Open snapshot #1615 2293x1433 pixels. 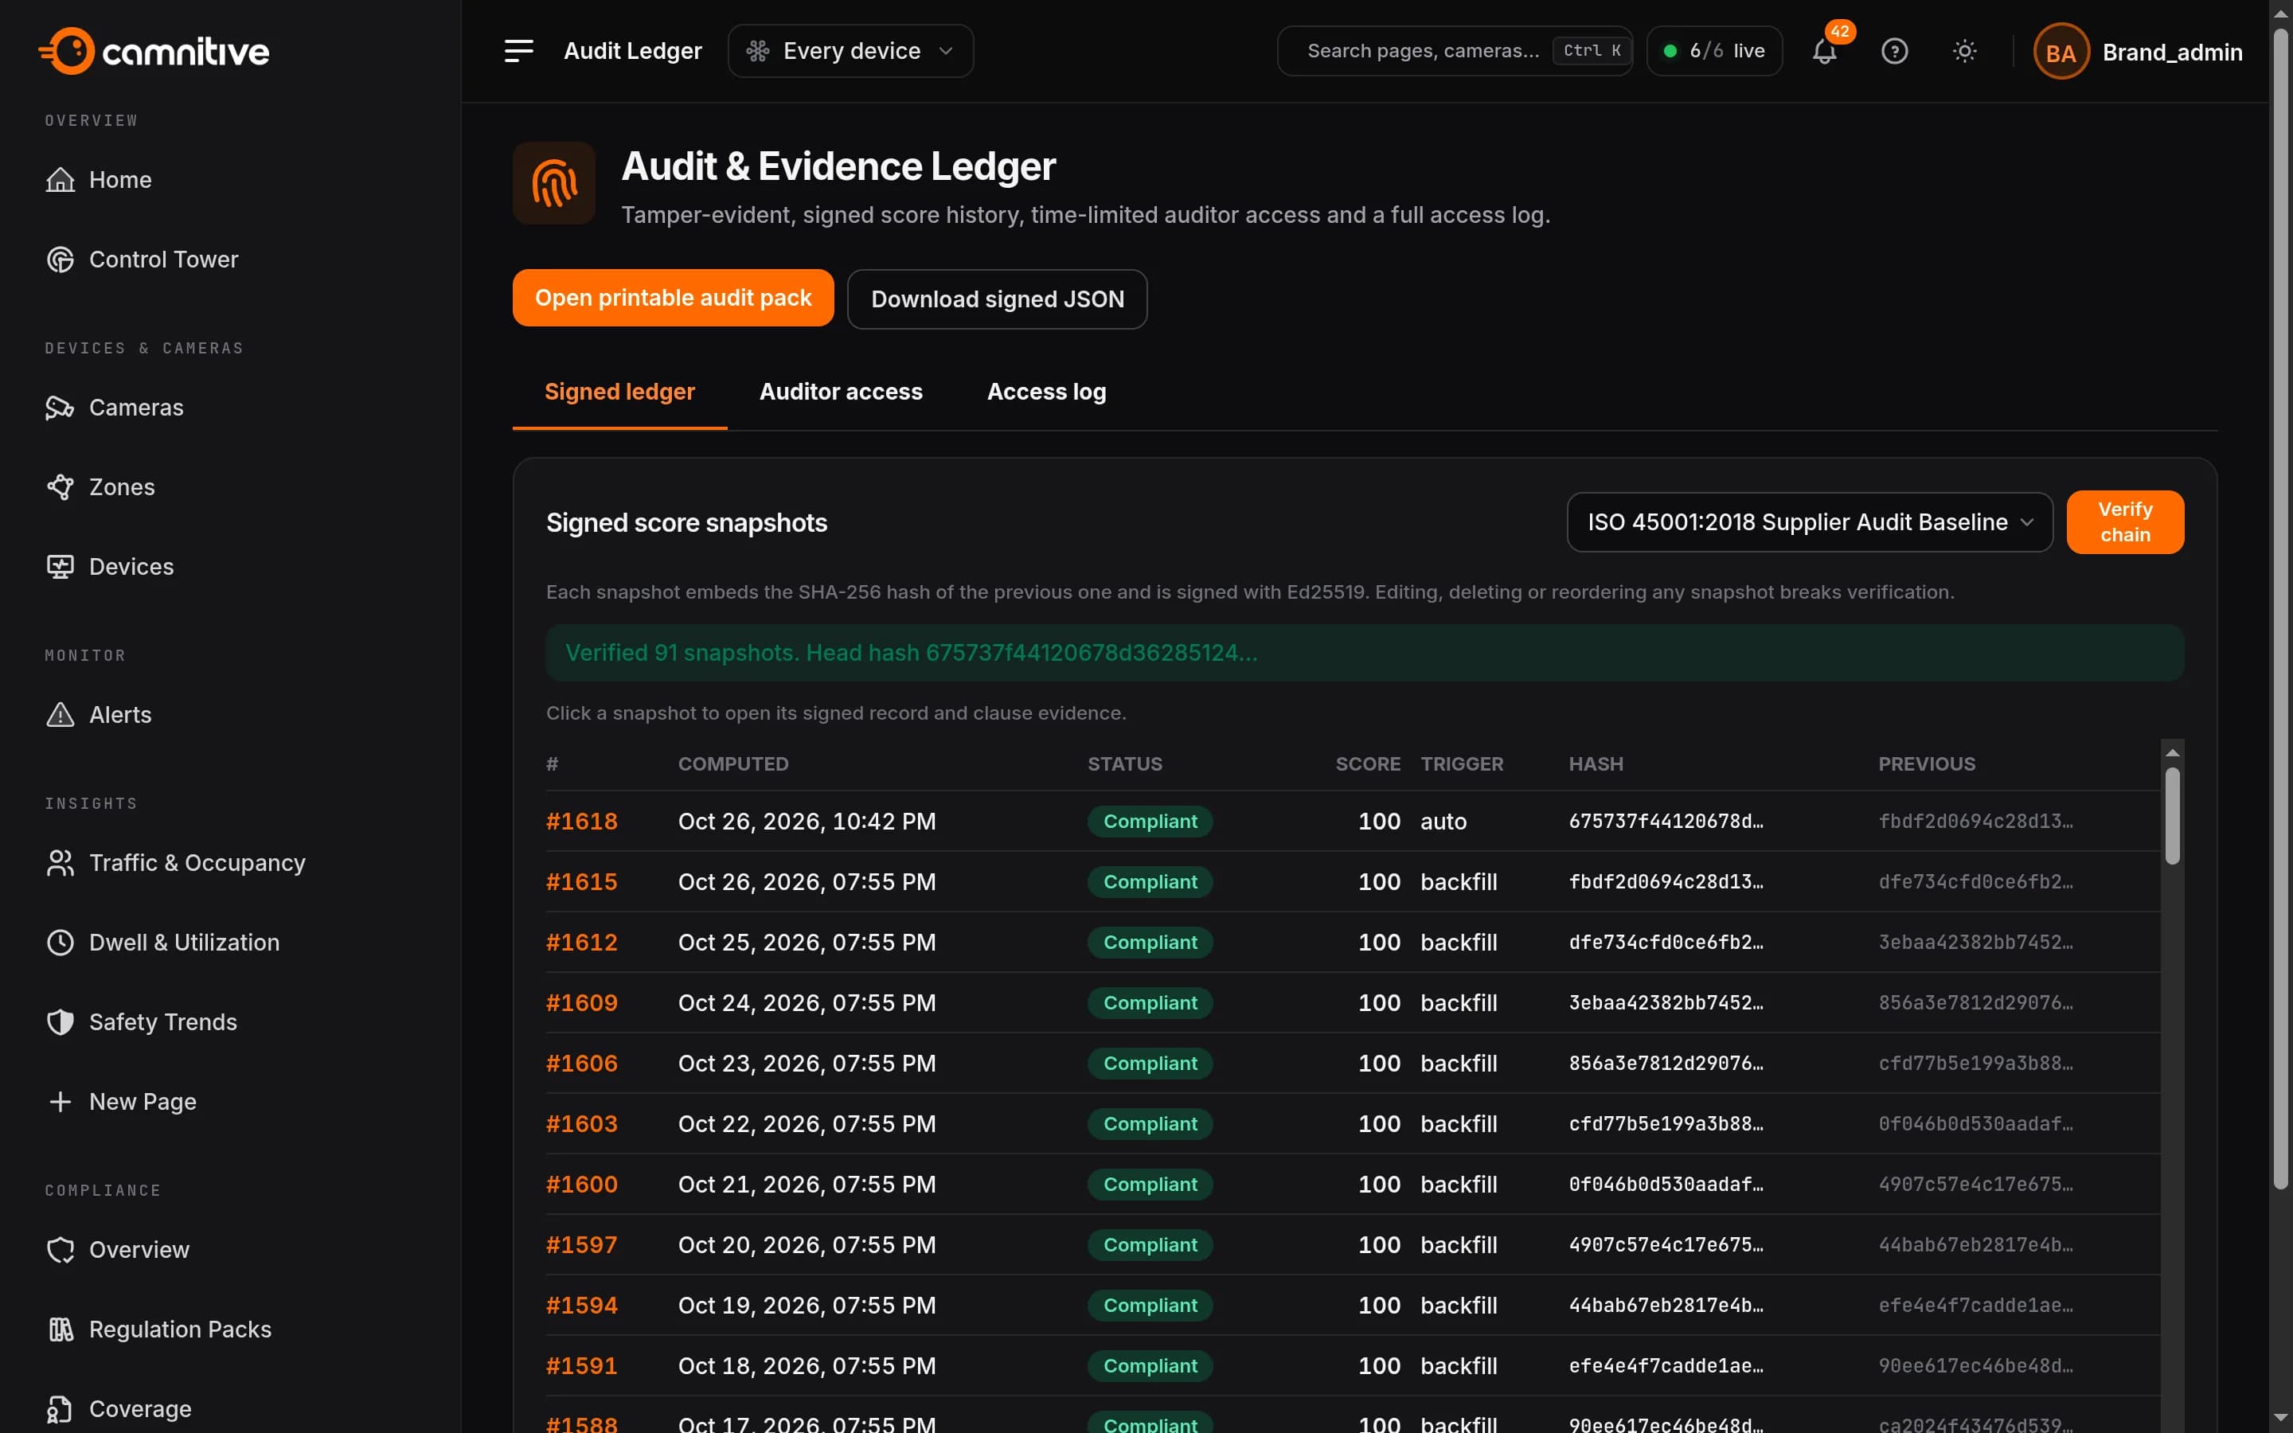(581, 882)
